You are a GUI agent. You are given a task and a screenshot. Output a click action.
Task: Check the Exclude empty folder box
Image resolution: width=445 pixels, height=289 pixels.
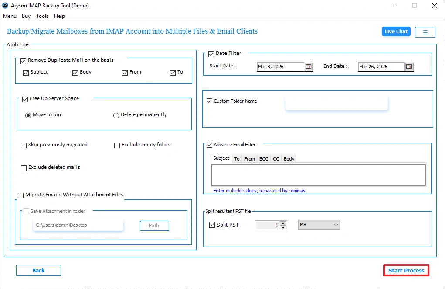click(117, 144)
